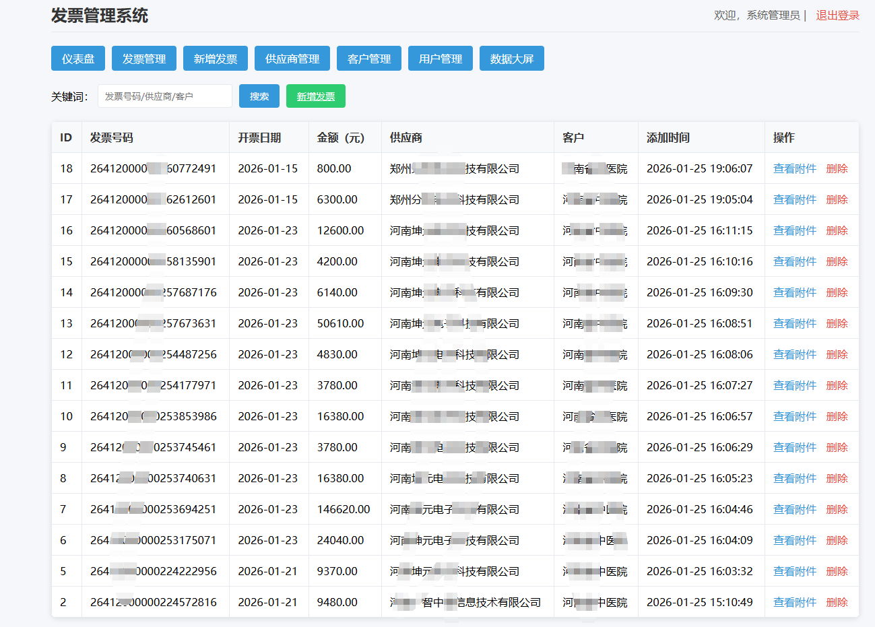The width and height of the screenshot is (875, 627).
Task: Open 查看附件 for invoice ID 2
Action: tap(794, 603)
